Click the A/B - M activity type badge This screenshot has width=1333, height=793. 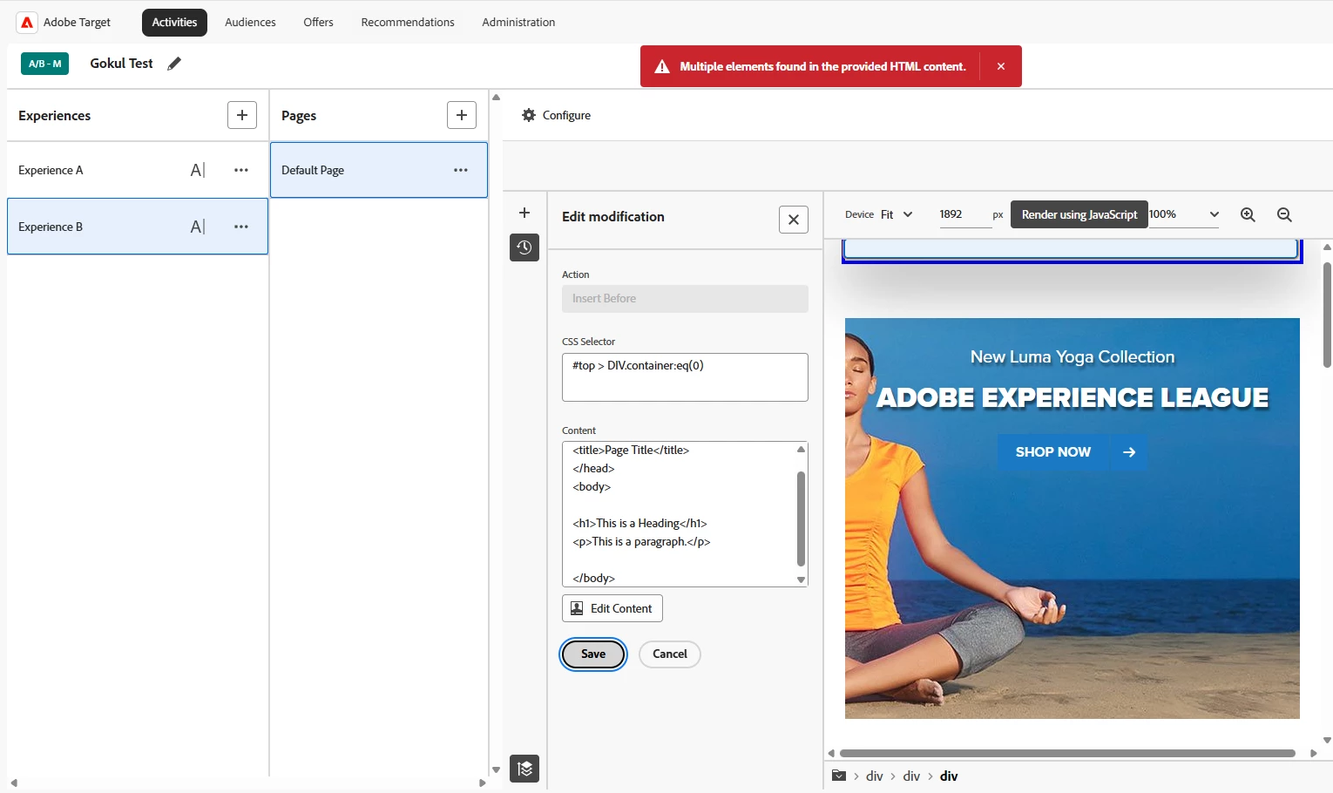(x=45, y=64)
